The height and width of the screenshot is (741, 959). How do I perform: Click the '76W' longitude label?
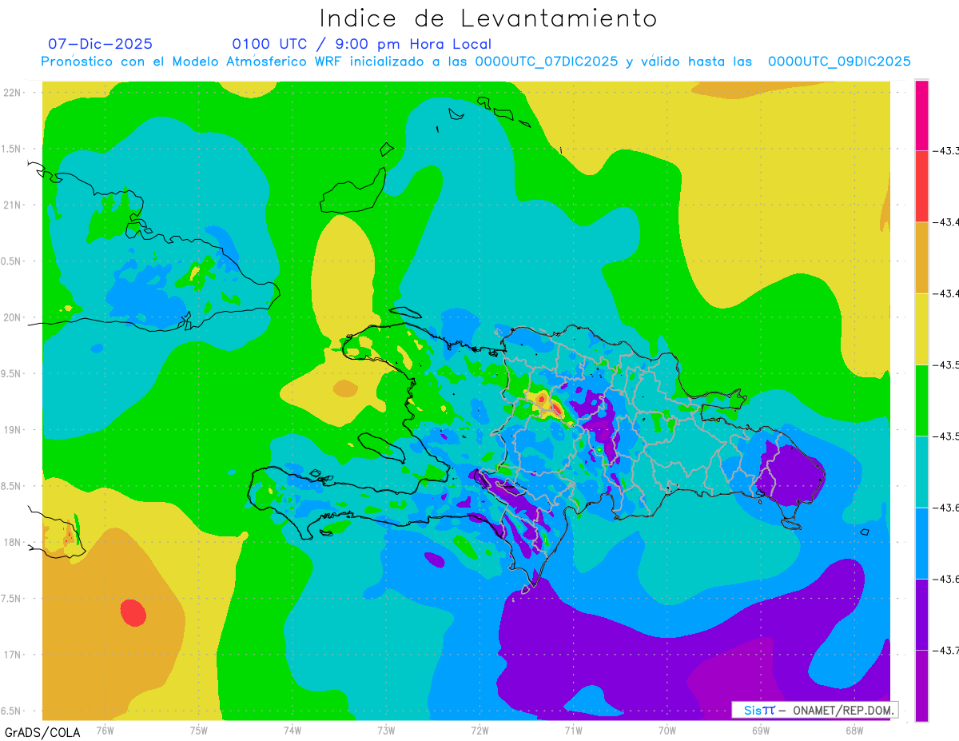(x=105, y=730)
